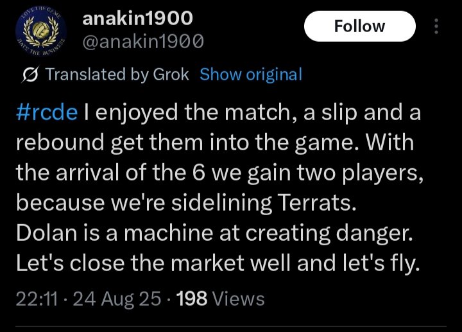This screenshot has height=332, width=462.
Task: Select the sentence about closing the market
Action: point(218,263)
